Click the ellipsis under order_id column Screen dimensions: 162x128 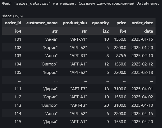20,81
